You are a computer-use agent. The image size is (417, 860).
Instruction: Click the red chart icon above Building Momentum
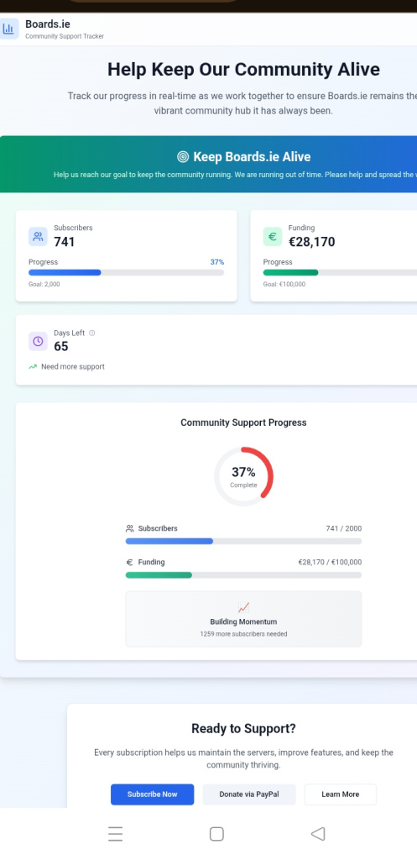(x=243, y=608)
